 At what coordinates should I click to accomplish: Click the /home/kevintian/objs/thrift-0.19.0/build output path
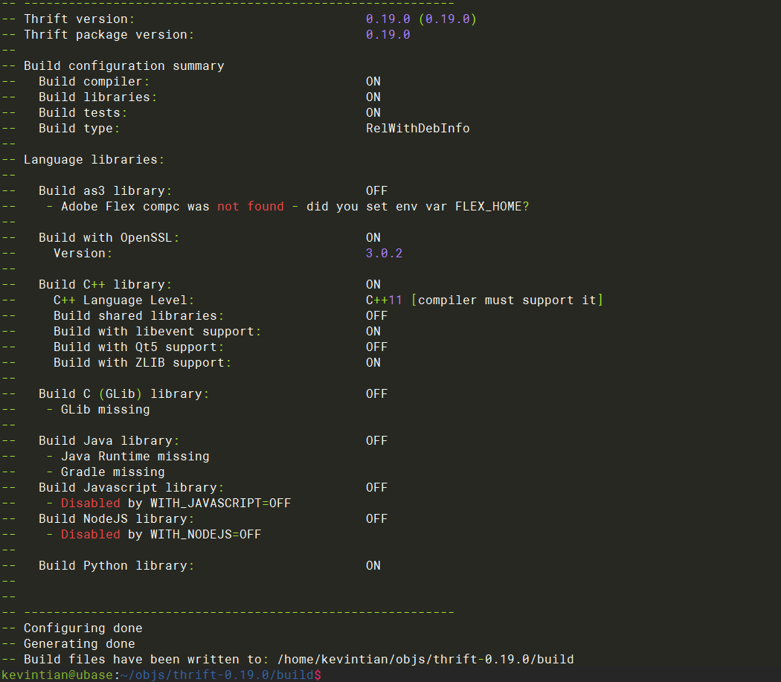[425, 659]
